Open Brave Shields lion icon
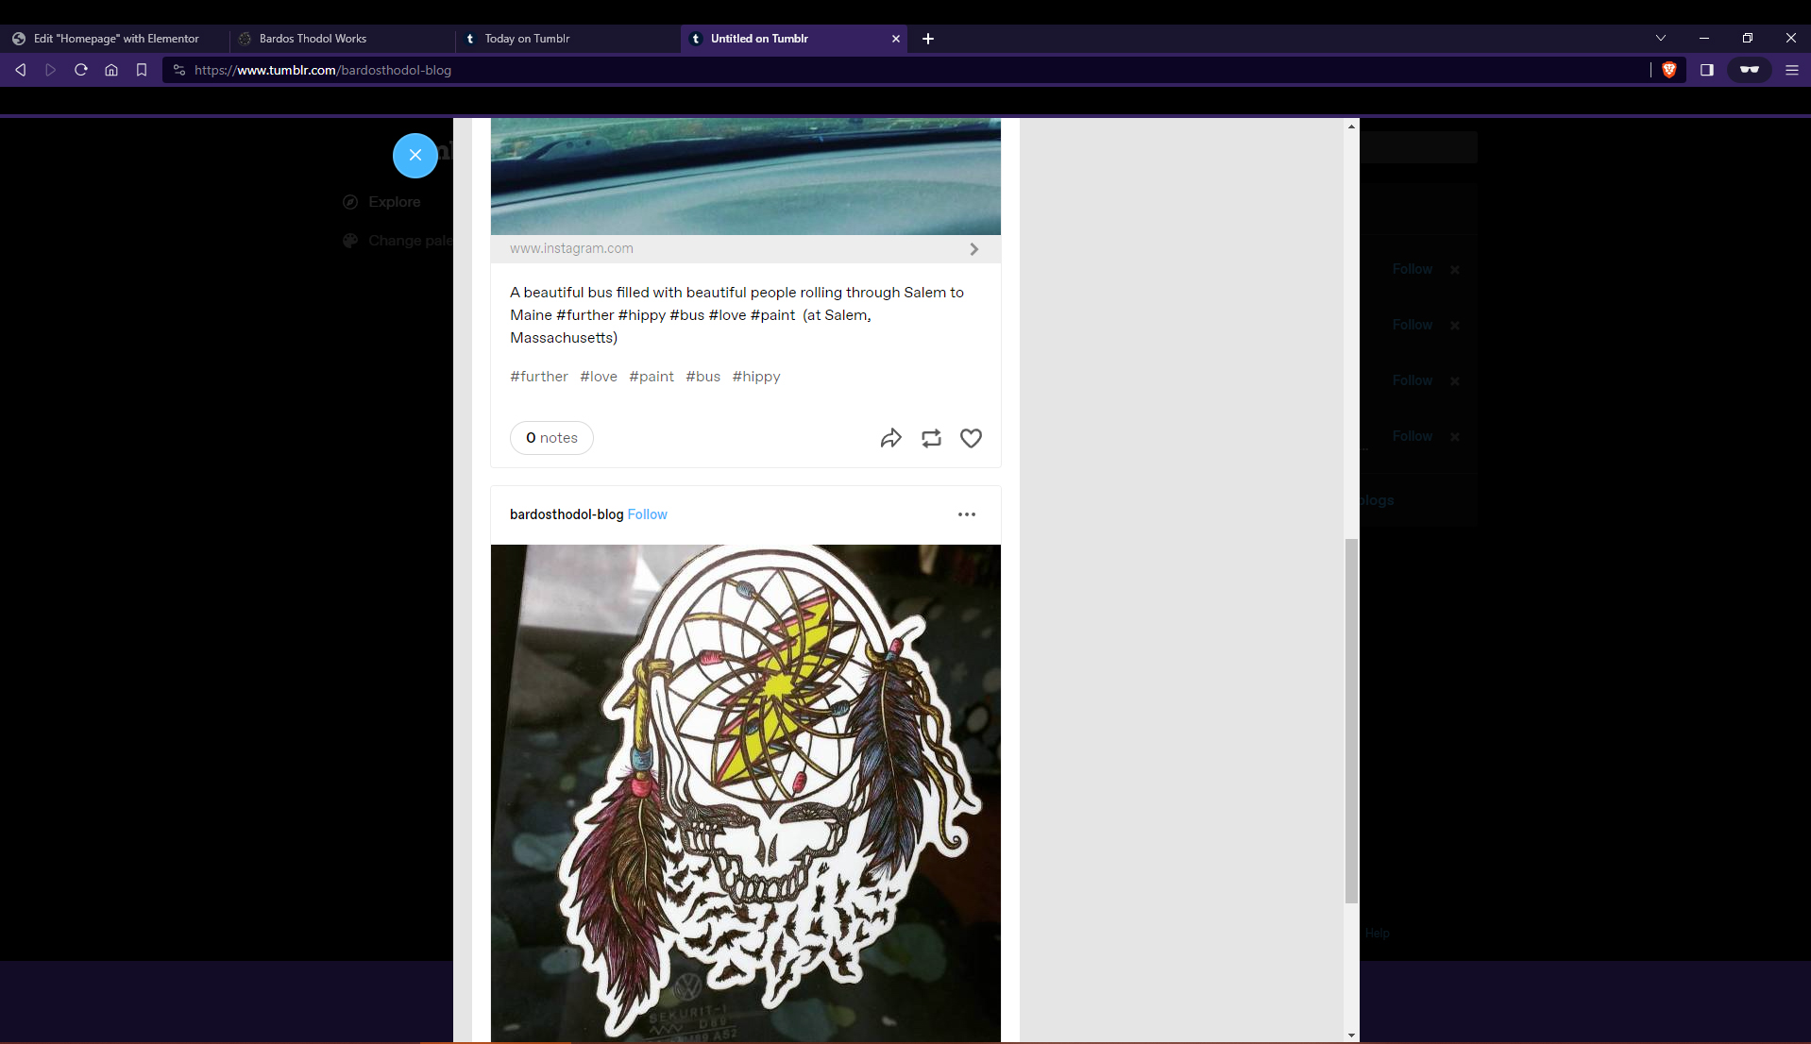1811x1044 pixels. point(1669,70)
